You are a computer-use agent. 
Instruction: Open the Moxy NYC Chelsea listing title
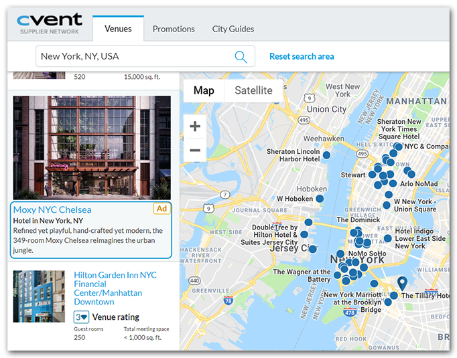coord(52,209)
